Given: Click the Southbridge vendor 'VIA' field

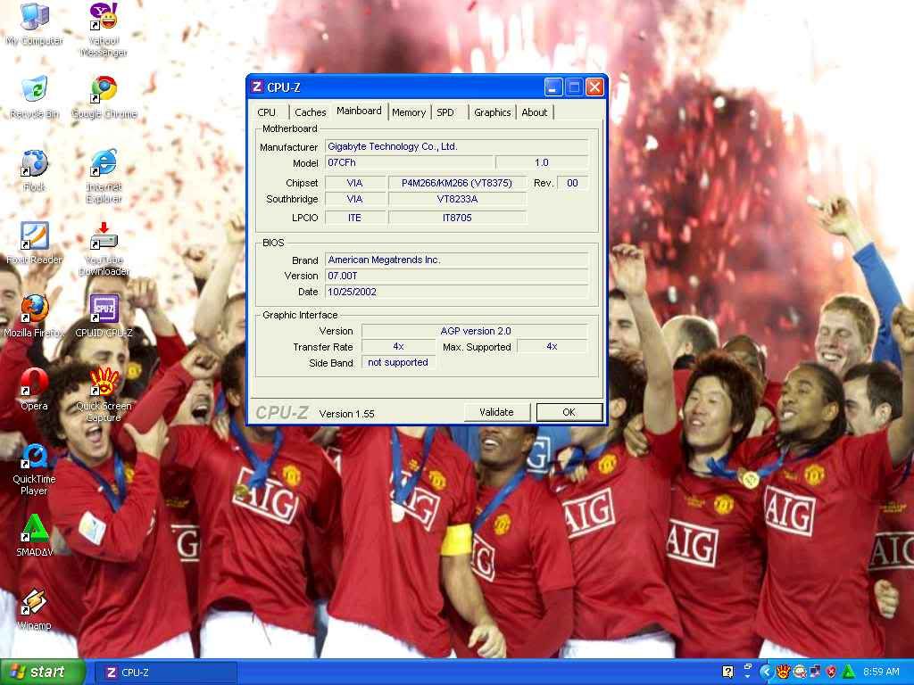Looking at the screenshot, I should pos(354,199).
